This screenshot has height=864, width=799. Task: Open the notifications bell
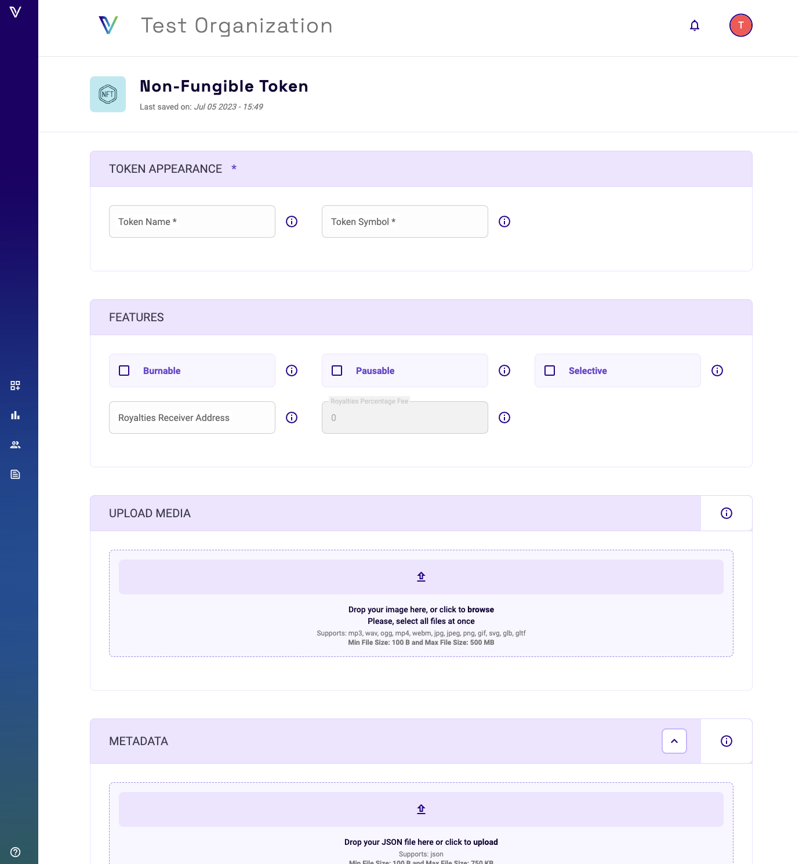click(694, 26)
